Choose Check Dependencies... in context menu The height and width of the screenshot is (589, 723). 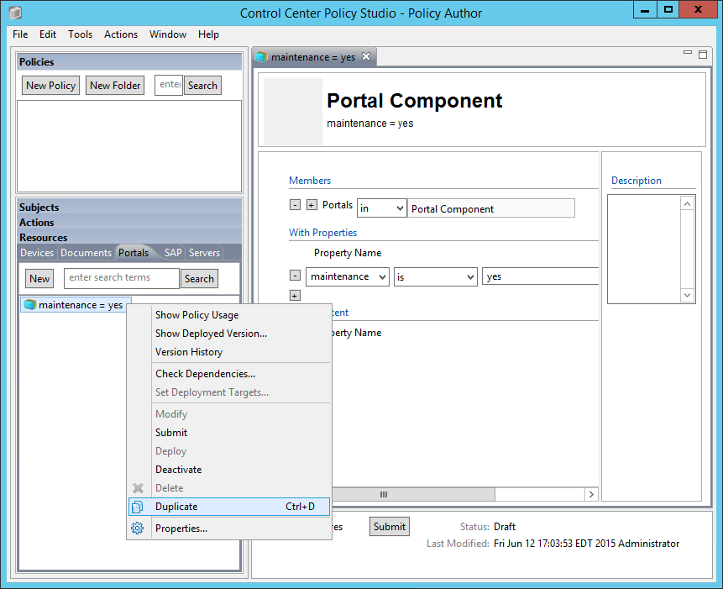(x=229, y=374)
